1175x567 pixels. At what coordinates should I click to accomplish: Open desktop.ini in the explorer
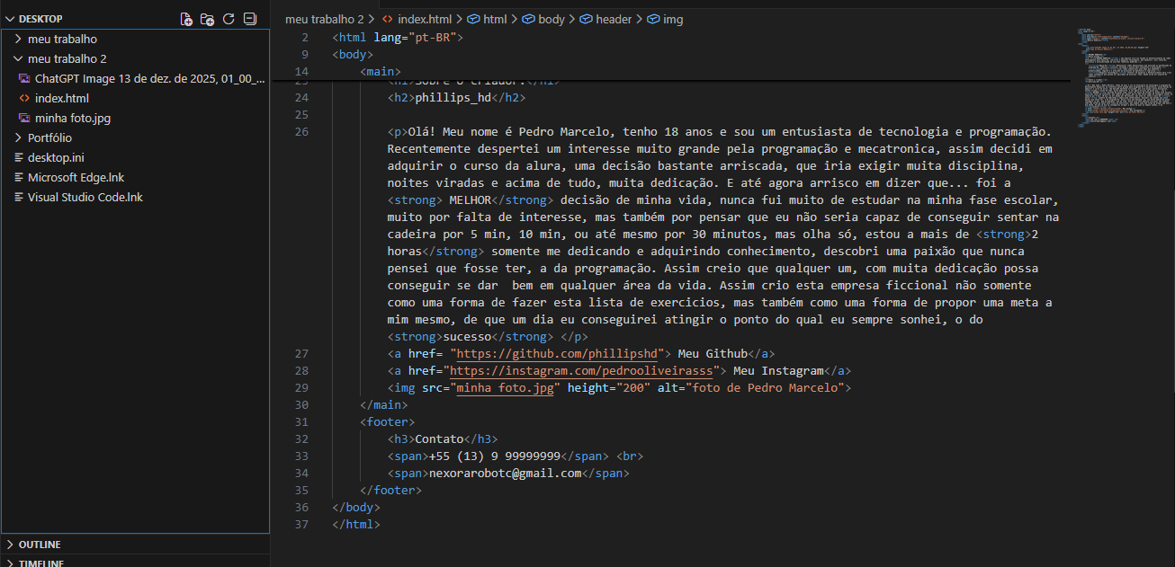pos(55,157)
